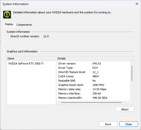141x130 pixels.
Task: Click the Resizable BAR label
Action: (67, 81)
